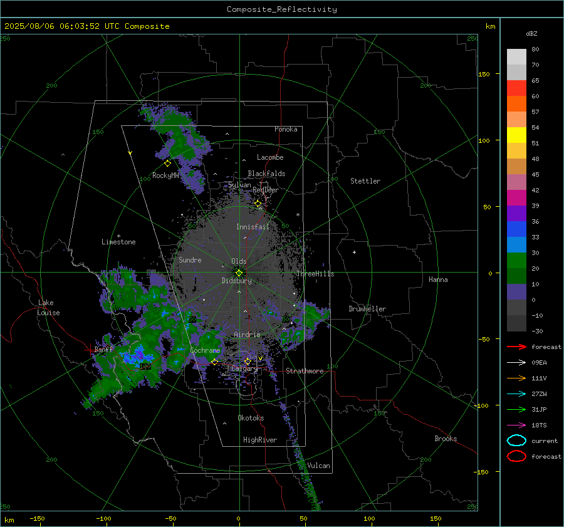564x527 pixels.
Task: Click the dBZ legend heading
Action: [x=531, y=33]
